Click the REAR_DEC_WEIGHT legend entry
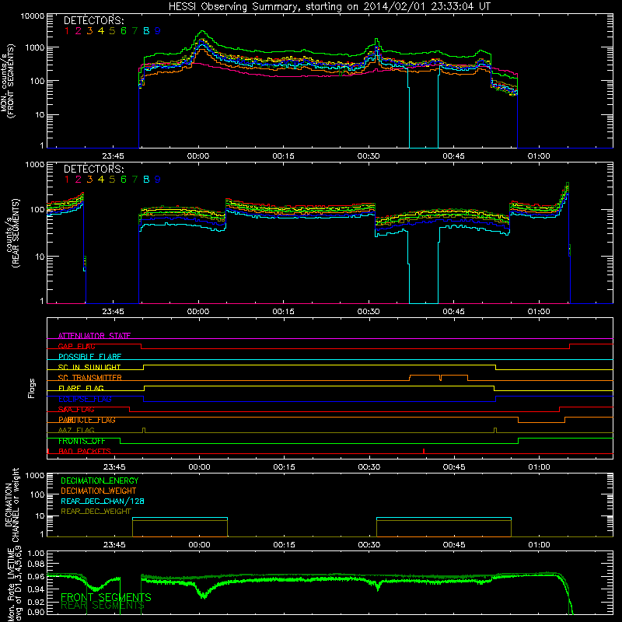The height and width of the screenshot is (622, 622). [96, 512]
